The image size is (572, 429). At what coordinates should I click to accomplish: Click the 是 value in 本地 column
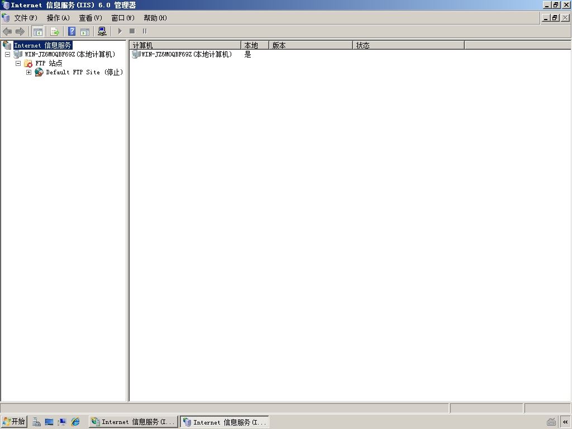coord(247,54)
